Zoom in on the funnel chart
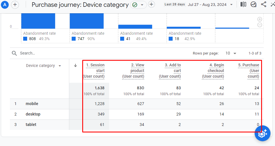The height and width of the screenshot is (146, 275). coord(260,19)
